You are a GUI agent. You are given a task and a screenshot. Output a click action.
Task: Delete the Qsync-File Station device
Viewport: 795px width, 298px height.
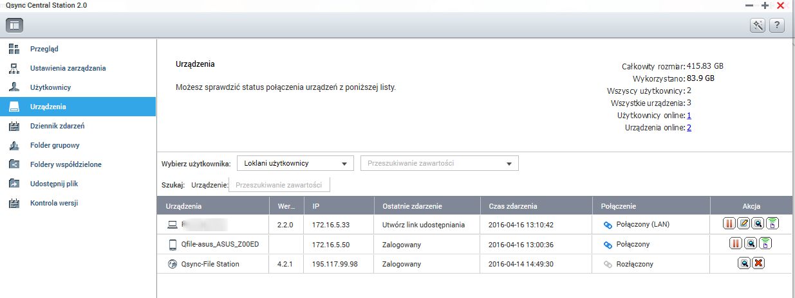759,263
